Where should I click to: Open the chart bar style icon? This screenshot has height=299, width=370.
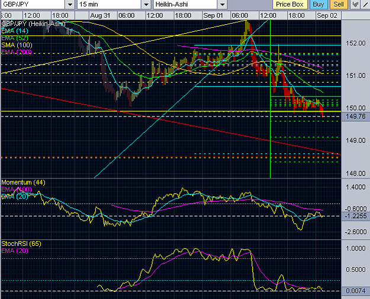coord(355,4)
